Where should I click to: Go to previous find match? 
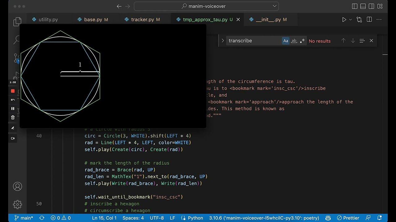(x=343, y=41)
